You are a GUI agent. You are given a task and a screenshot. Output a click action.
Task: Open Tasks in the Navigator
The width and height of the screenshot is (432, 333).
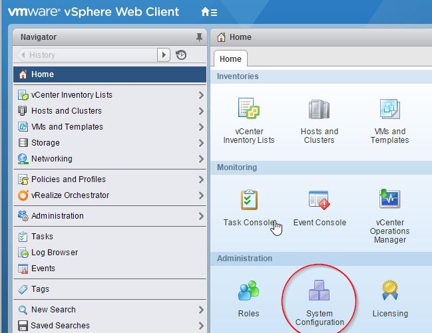tap(110, 237)
